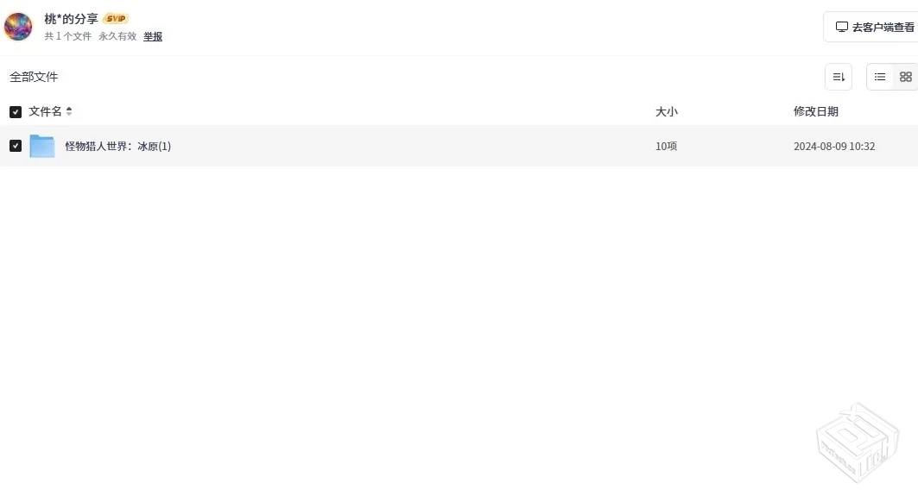The image size is (918, 502).
Task: Sort by the 修改日期 column header
Action: tap(815, 111)
